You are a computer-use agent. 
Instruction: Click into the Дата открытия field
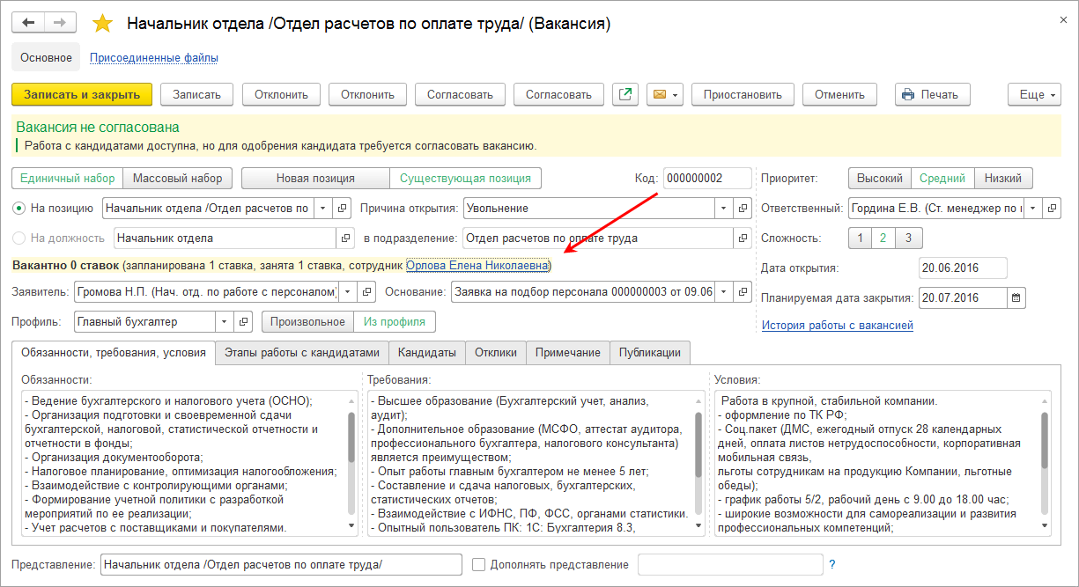click(963, 268)
